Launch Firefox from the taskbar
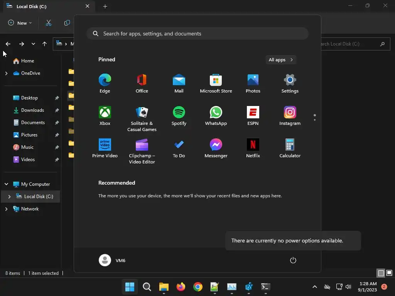The width and height of the screenshot is (395, 296). pos(181,287)
